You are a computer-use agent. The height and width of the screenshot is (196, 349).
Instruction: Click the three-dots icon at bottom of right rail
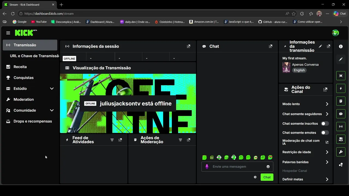(x=341, y=165)
